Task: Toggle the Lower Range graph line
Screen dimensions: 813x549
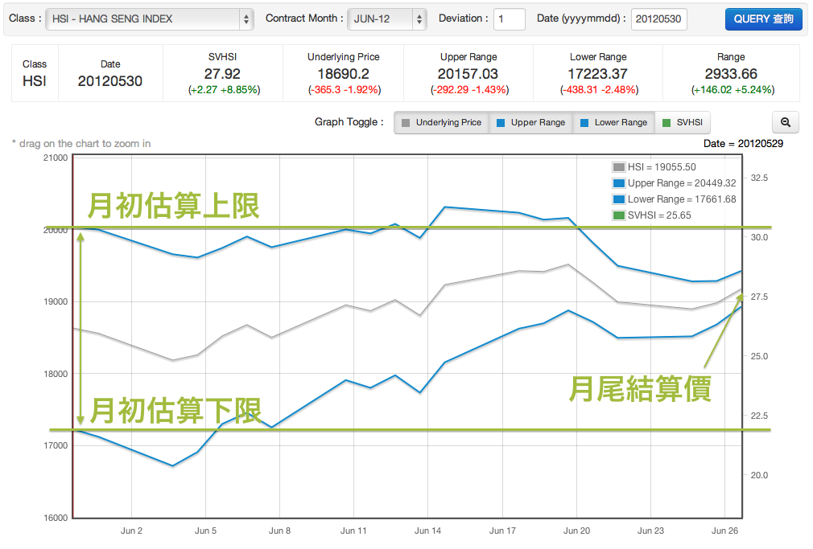Action: [x=614, y=123]
